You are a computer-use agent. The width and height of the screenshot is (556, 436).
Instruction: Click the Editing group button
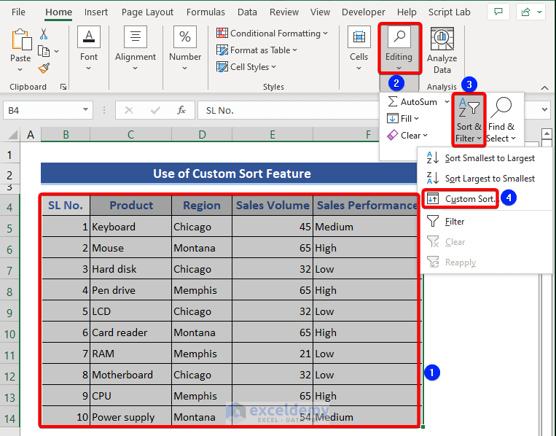(x=399, y=47)
